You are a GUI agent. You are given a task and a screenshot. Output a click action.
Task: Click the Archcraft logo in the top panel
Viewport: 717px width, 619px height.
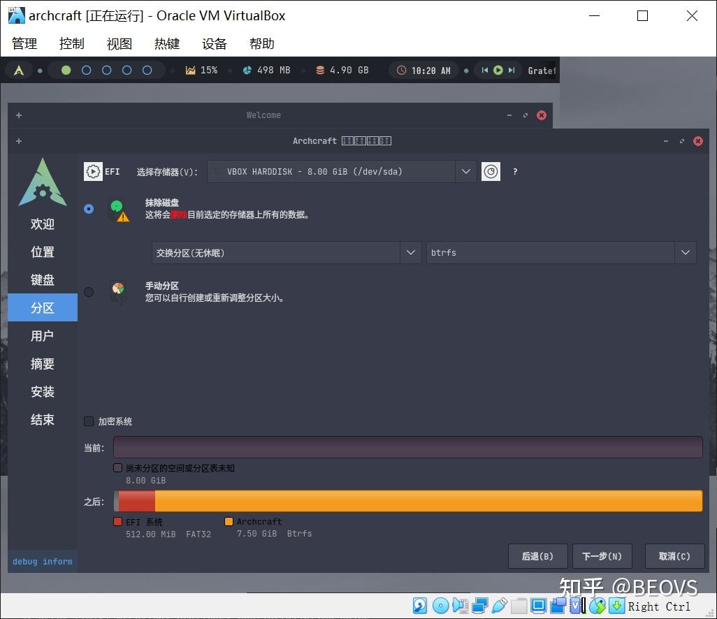[19, 70]
